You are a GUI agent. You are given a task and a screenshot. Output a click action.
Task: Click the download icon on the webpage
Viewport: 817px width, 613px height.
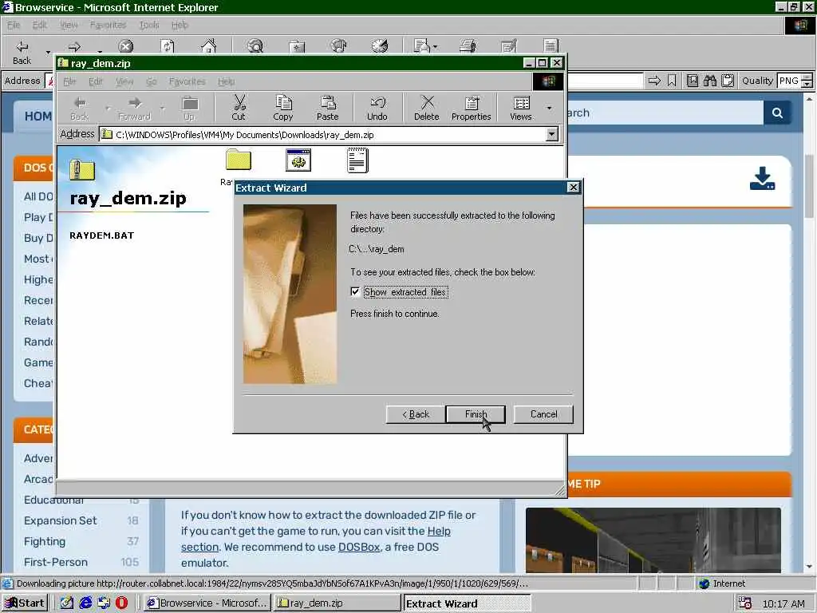point(762,178)
